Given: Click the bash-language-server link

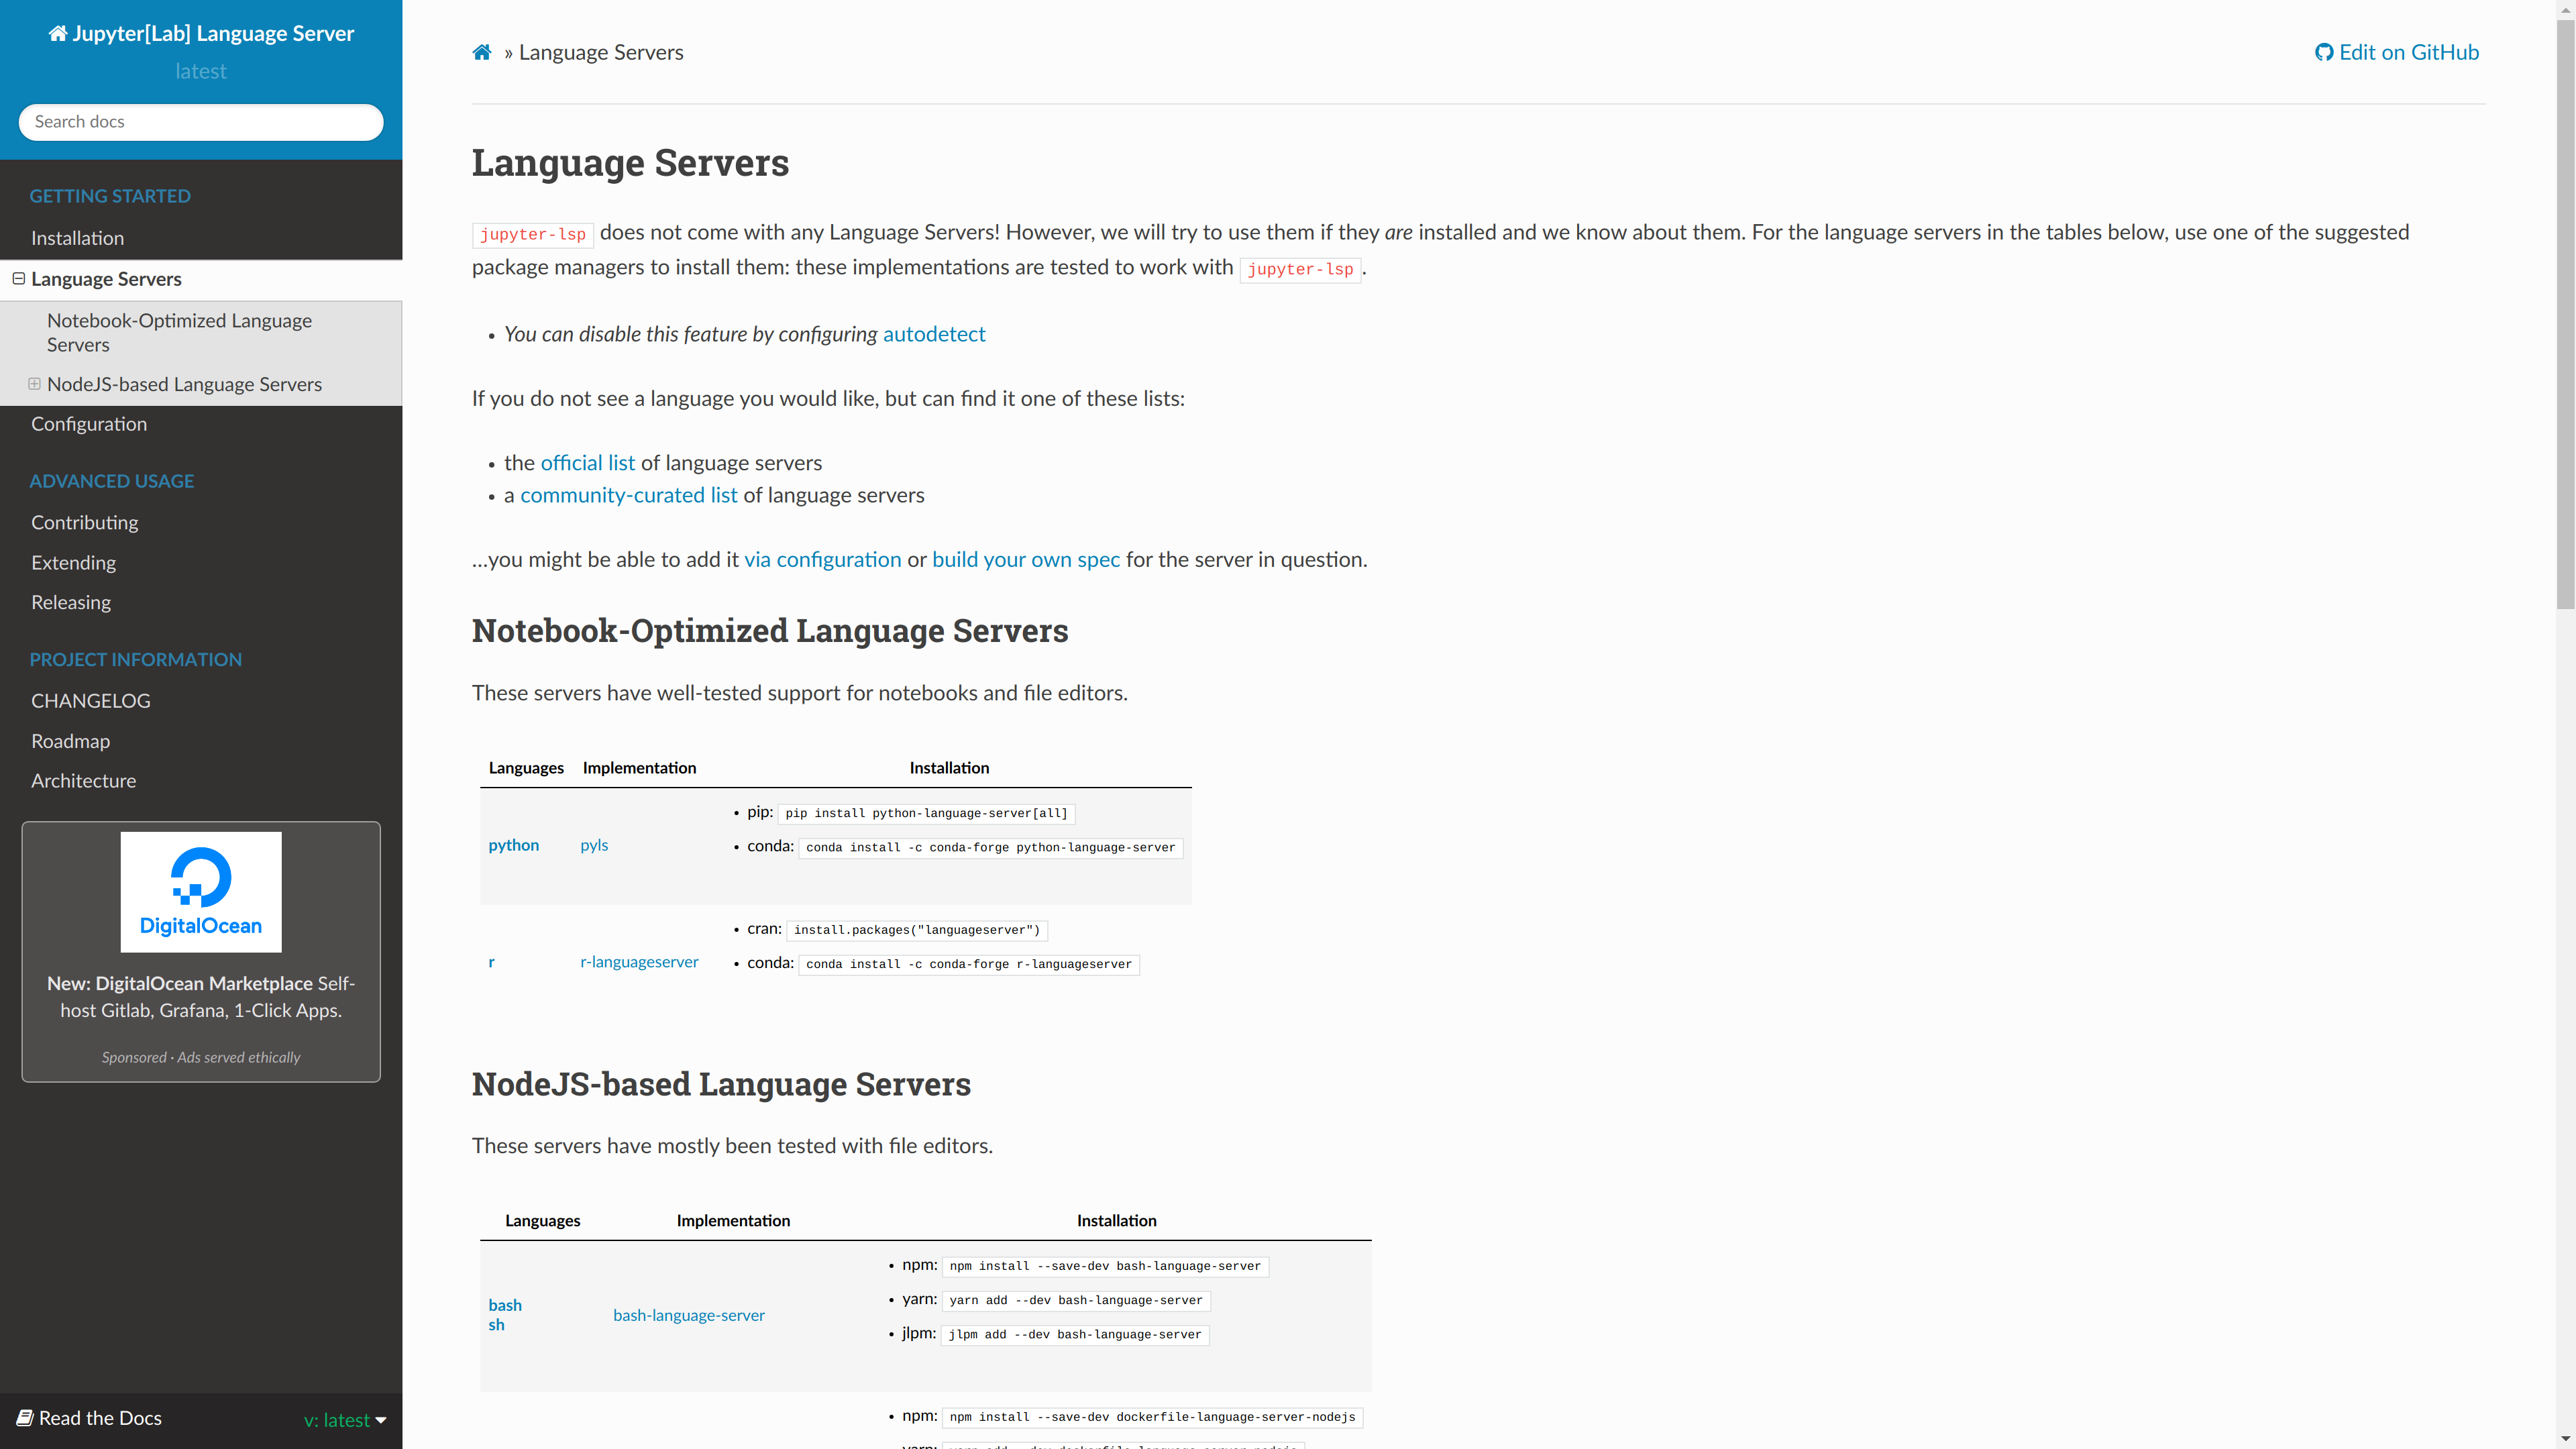Looking at the screenshot, I should point(688,1315).
